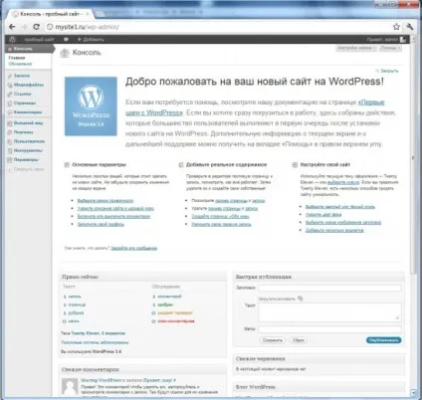Click the commenter avatar in recent comments
Image resolution: width=422 pixels, height=400 pixels.
pyautogui.click(x=70, y=386)
